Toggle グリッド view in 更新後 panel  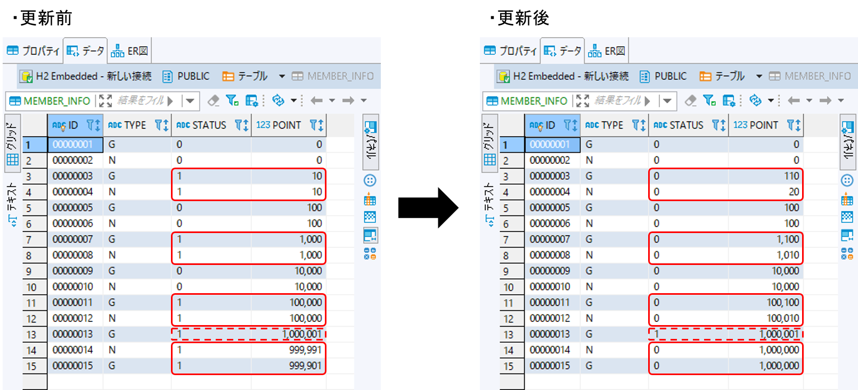(490, 144)
